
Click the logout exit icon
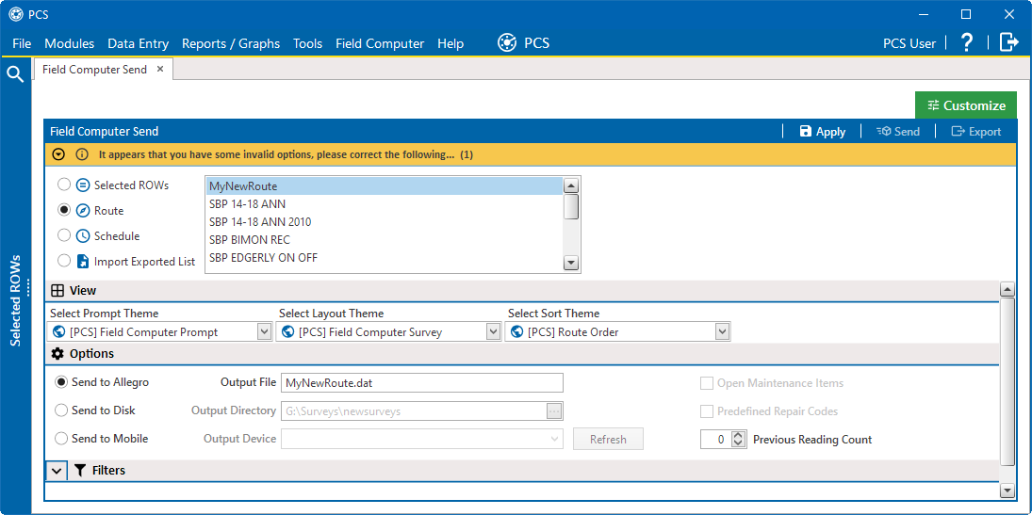[1009, 42]
